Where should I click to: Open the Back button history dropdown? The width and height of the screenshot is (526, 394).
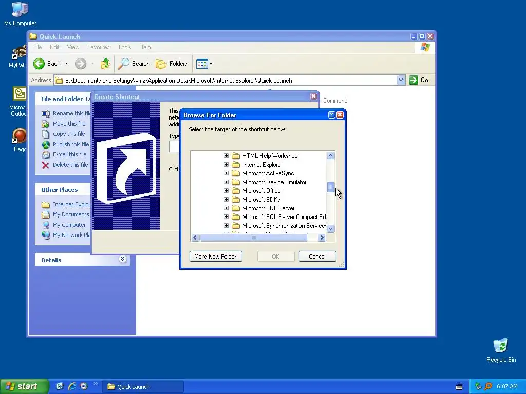coord(66,64)
